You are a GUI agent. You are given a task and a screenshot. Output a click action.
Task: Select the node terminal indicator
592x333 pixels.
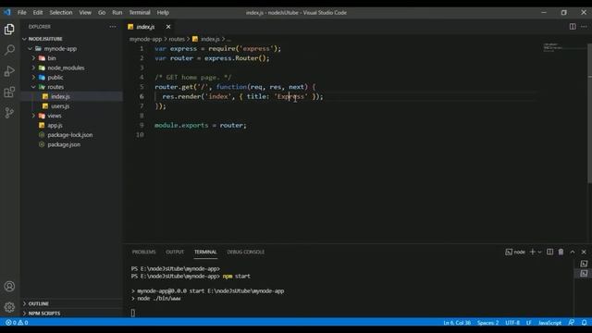pyautogui.click(x=515, y=252)
